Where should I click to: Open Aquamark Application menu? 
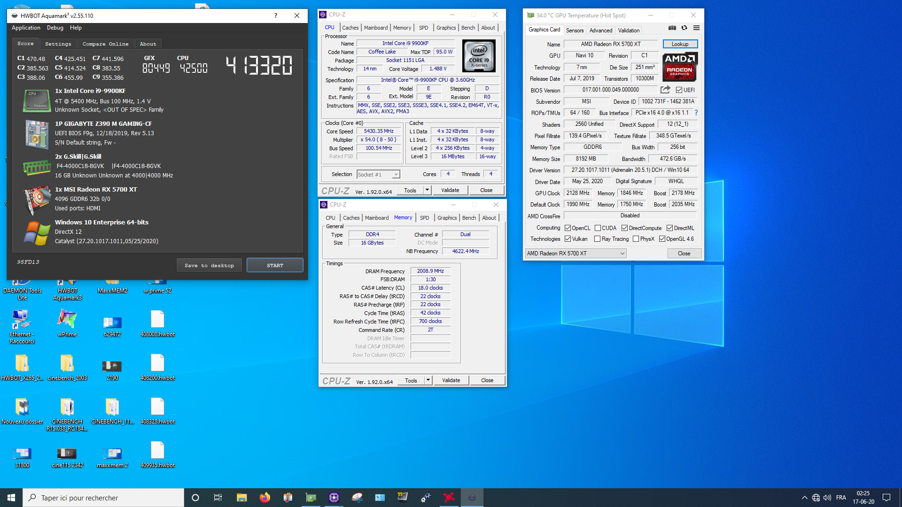click(x=26, y=28)
